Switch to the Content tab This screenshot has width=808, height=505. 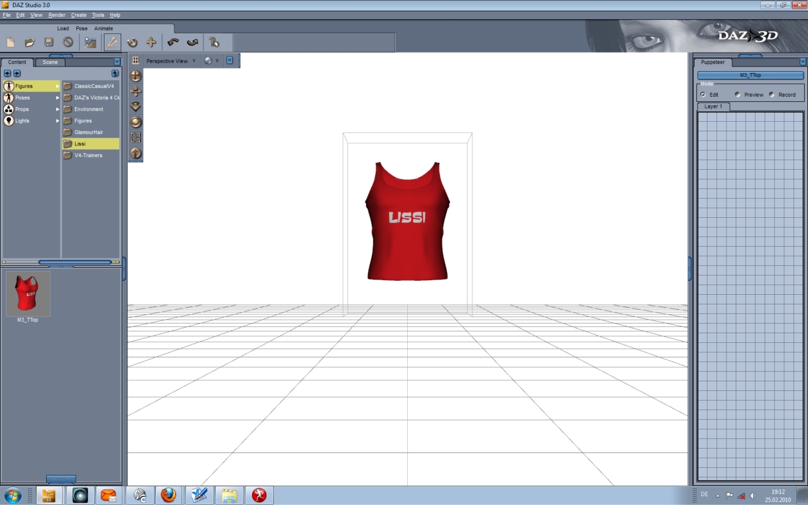(x=17, y=62)
